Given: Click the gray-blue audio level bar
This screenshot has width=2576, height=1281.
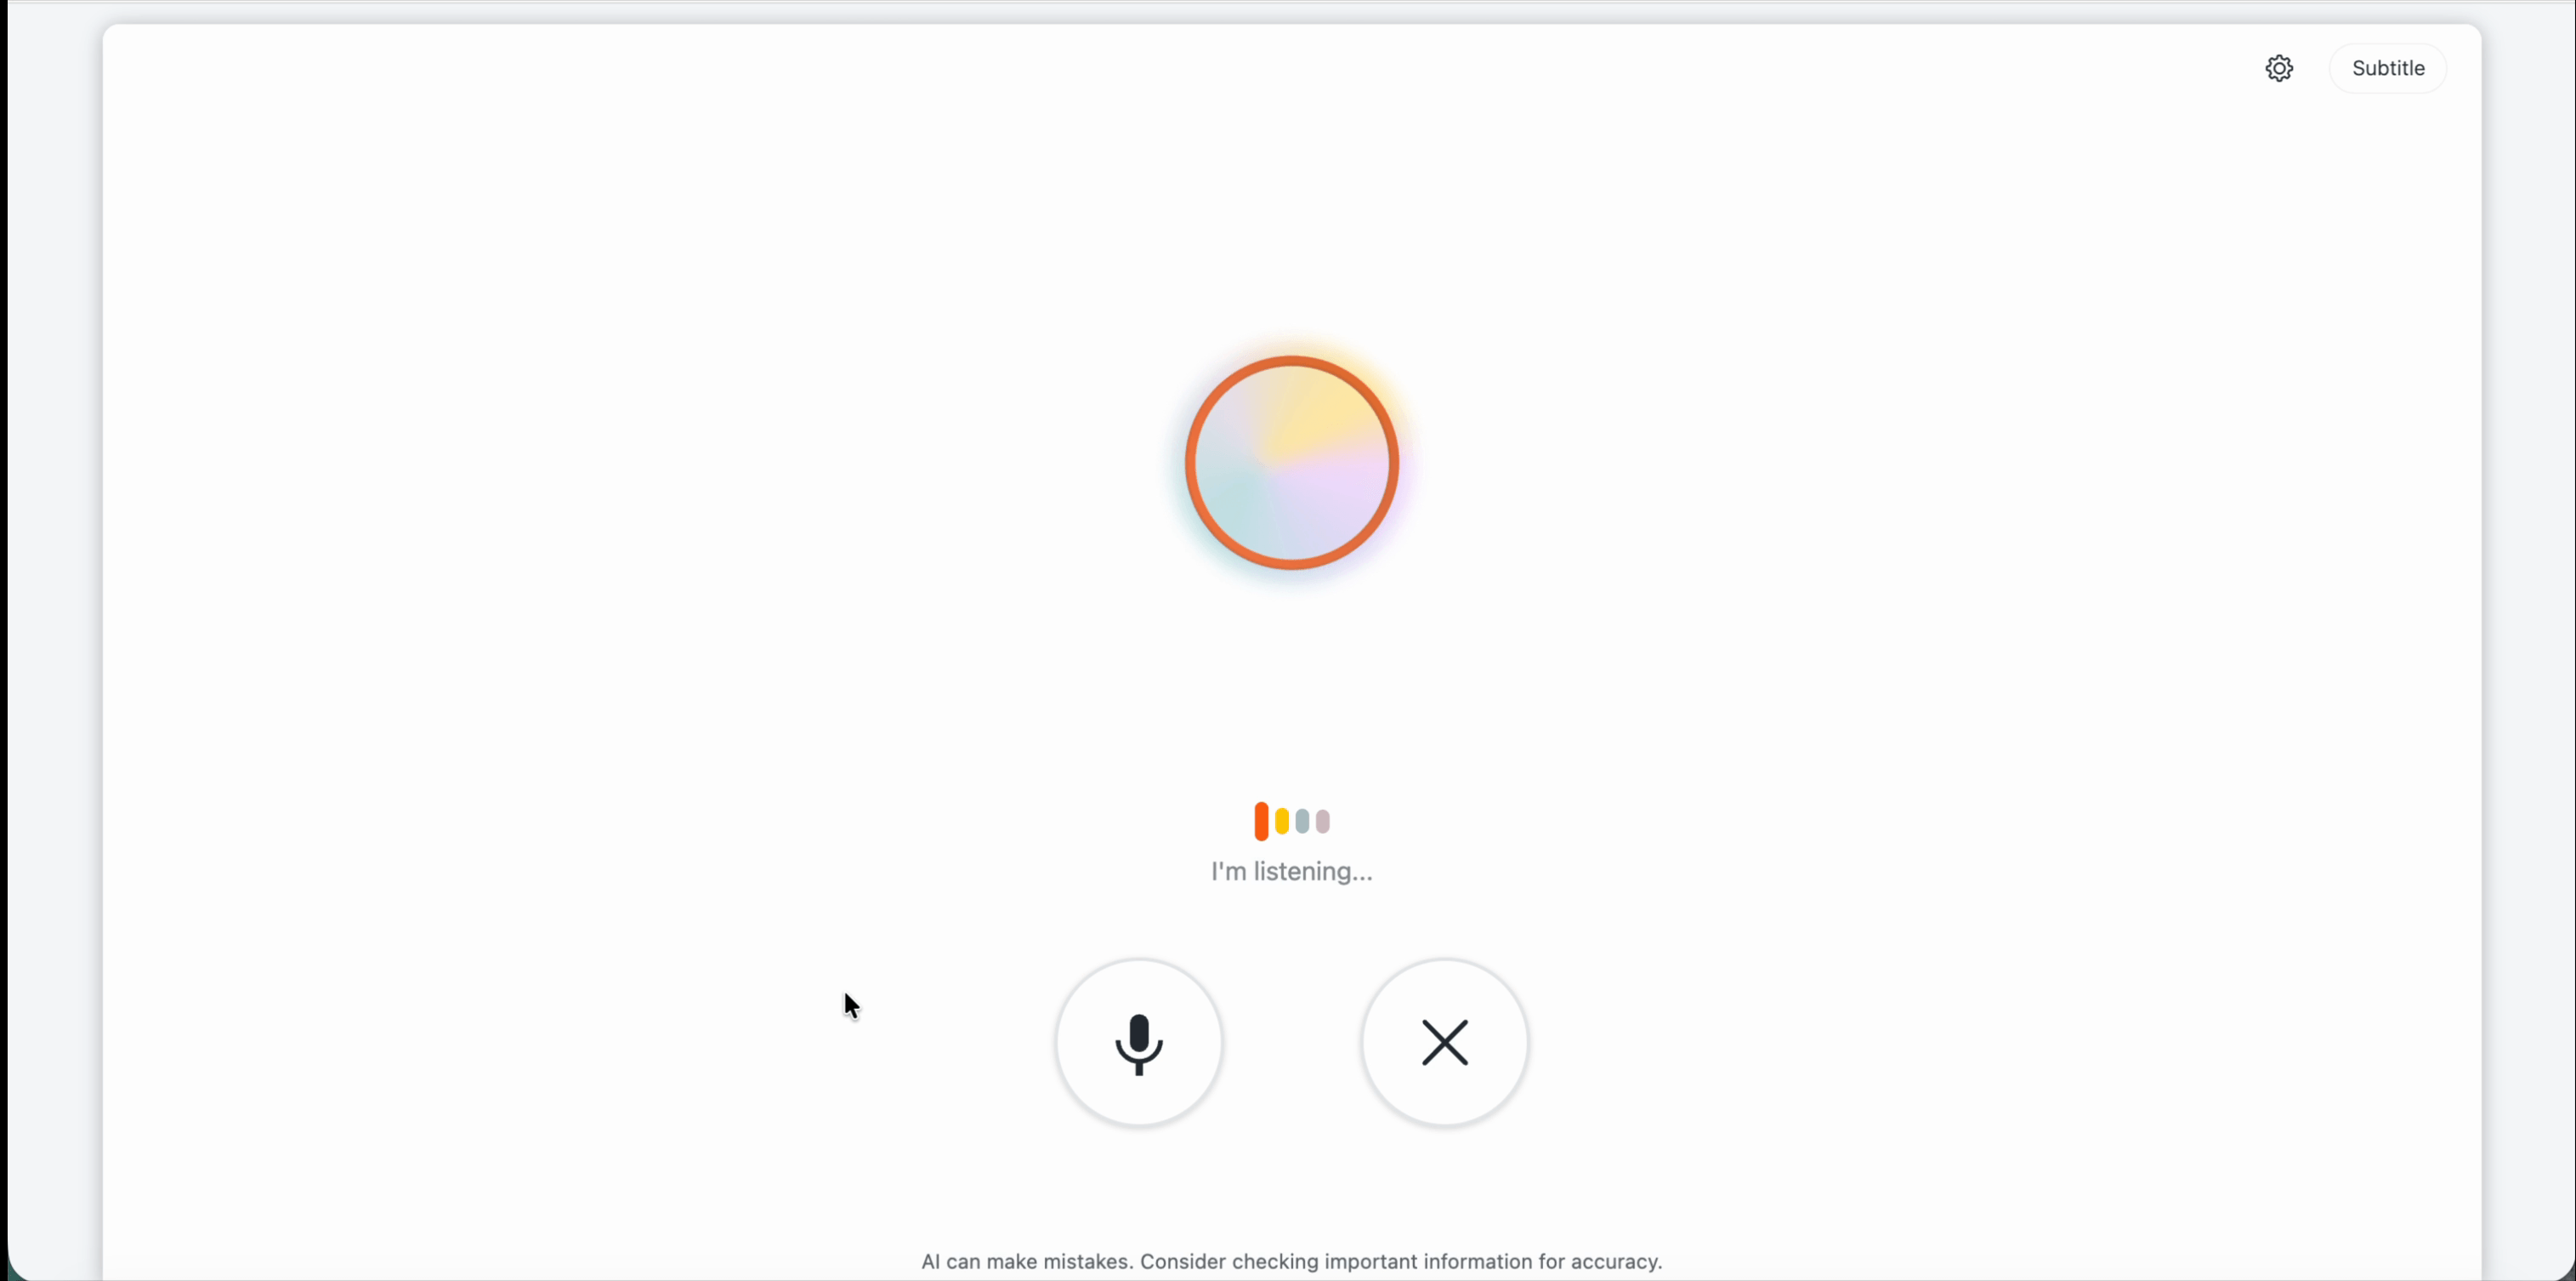Looking at the screenshot, I should tap(1302, 822).
